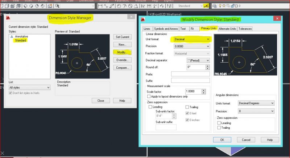The width and height of the screenshot is (290, 158).
Task: Click the white layer color swatch
Action: (x=236, y=6)
